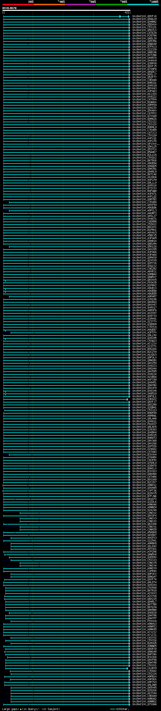Select hit label UniRef100_B2M0U5

(x=144, y=643)
